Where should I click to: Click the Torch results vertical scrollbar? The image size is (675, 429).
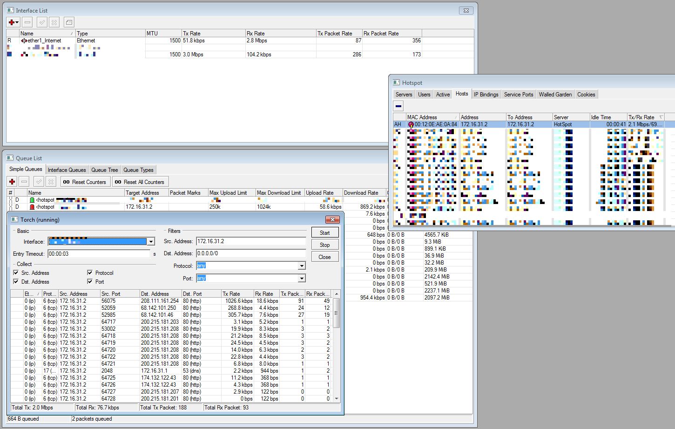(337, 312)
